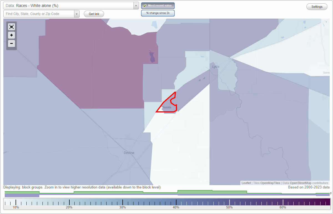Toggle back to Most recent value mode
333x214 pixels.
[158, 6]
